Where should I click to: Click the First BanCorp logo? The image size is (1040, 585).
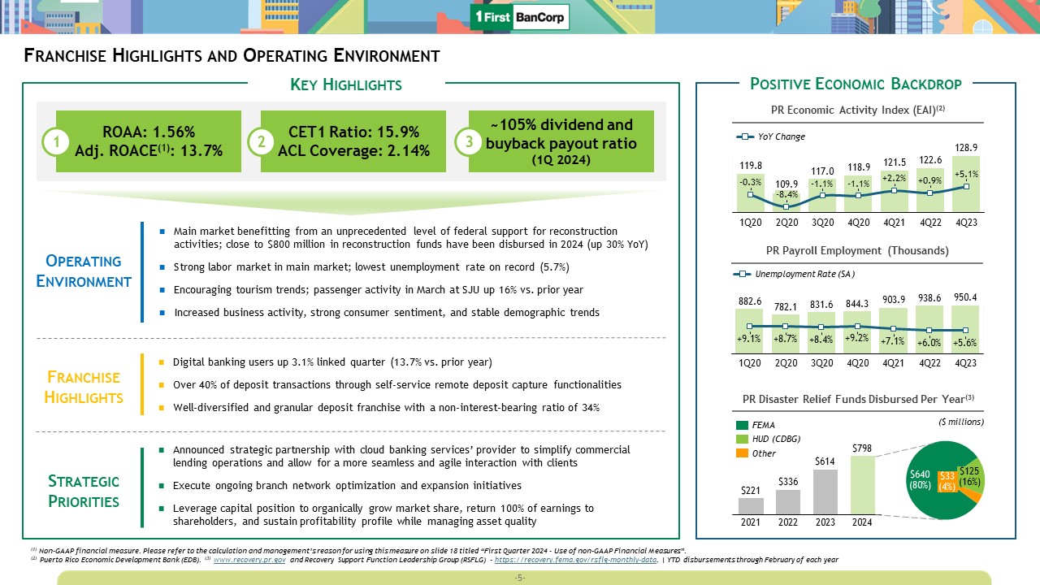click(x=520, y=18)
